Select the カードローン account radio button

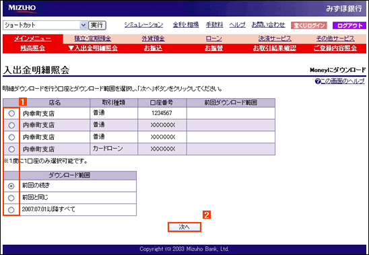[x=11, y=149]
